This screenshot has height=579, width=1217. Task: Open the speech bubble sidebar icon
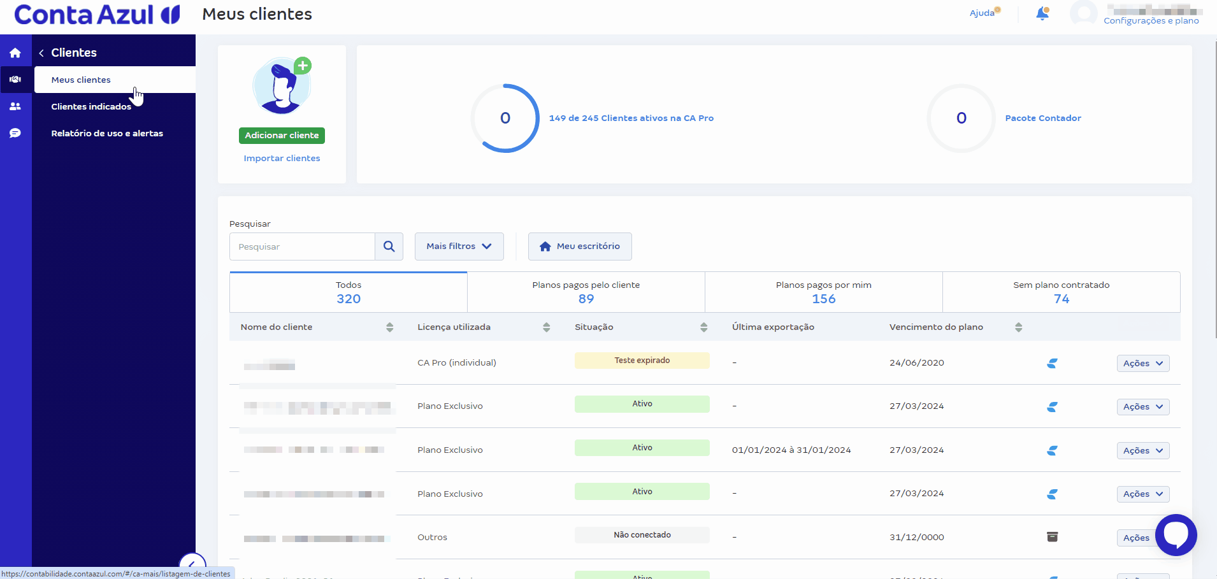point(15,133)
